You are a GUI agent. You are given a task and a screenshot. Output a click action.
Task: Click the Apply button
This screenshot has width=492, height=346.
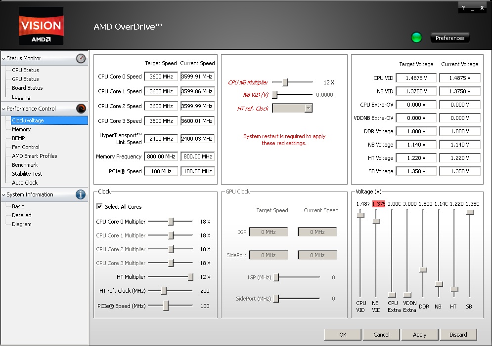coord(420,335)
